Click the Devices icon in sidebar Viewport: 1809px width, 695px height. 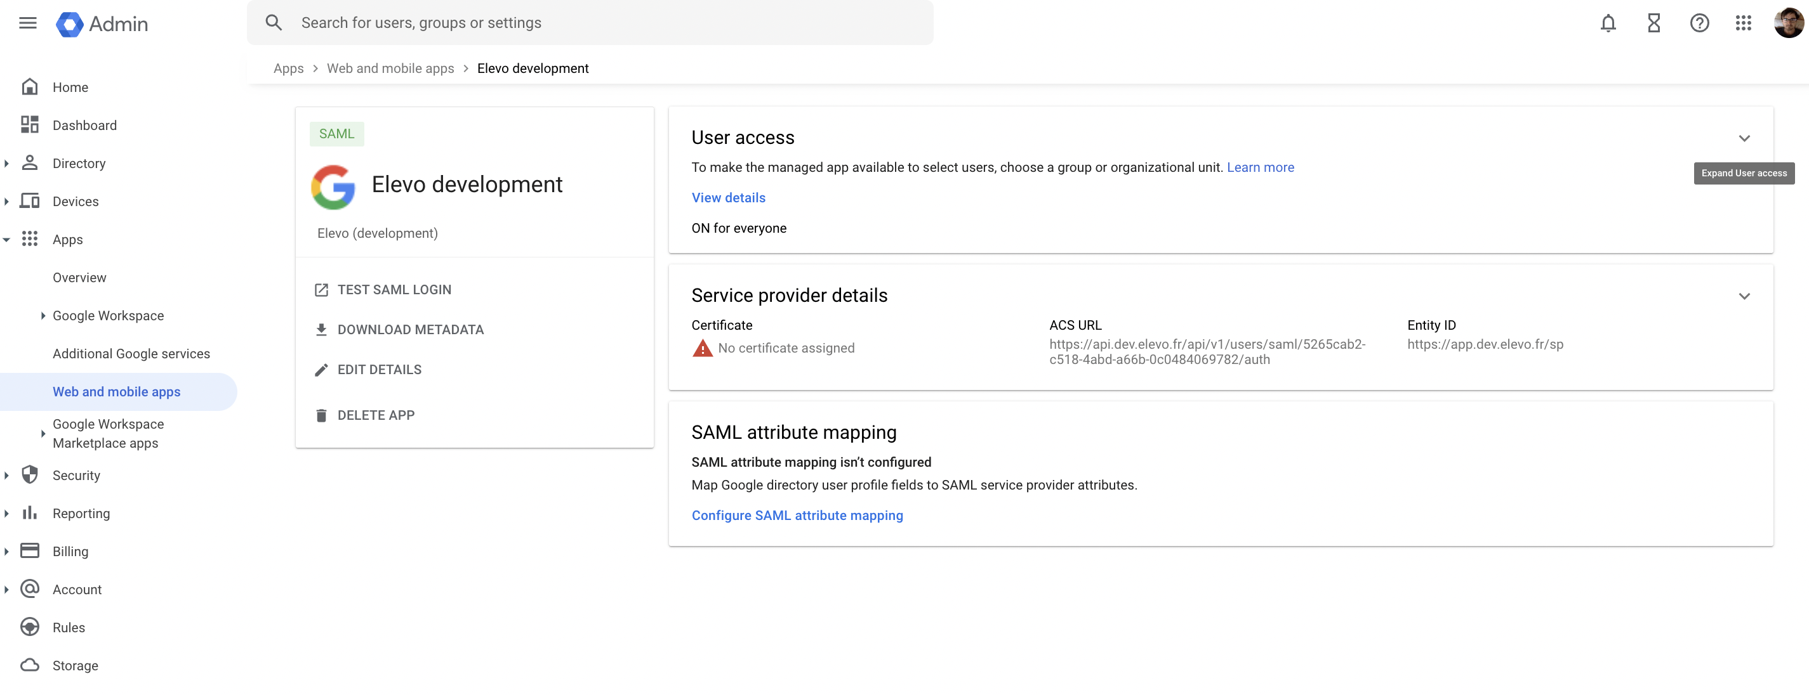(x=29, y=200)
